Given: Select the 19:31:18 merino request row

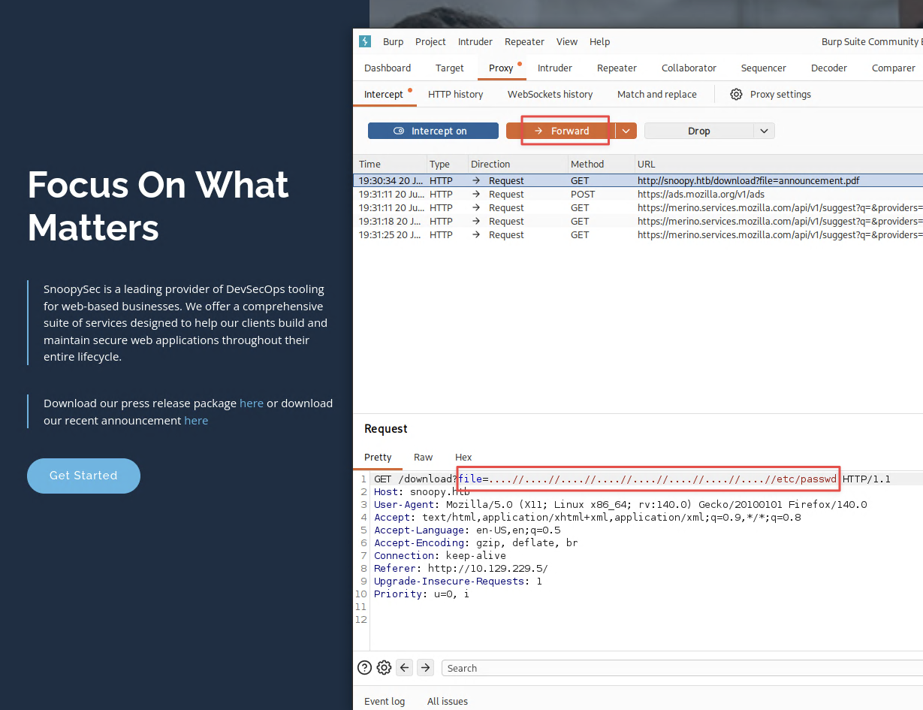Looking at the screenshot, I should pyautogui.click(x=638, y=221).
